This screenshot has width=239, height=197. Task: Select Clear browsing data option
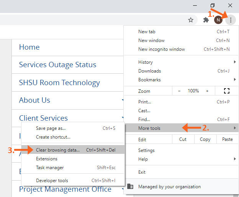[58, 150]
